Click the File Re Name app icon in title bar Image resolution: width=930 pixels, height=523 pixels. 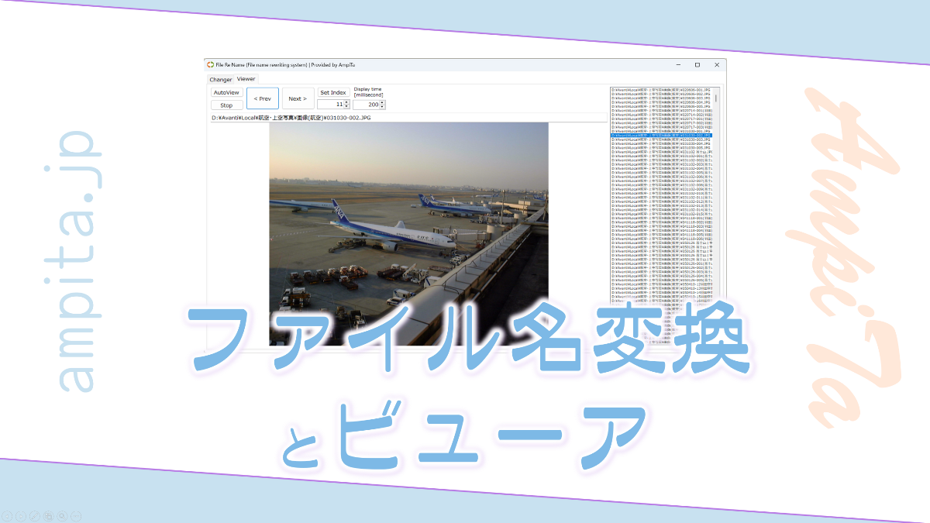[x=209, y=64]
